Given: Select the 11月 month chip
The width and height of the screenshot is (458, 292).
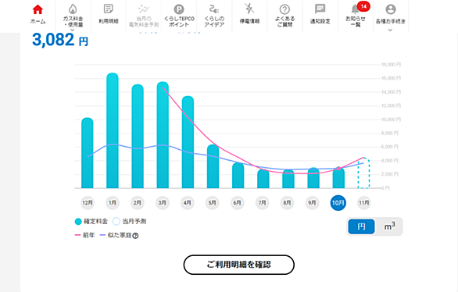Looking at the screenshot, I should pyautogui.click(x=364, y=203).
